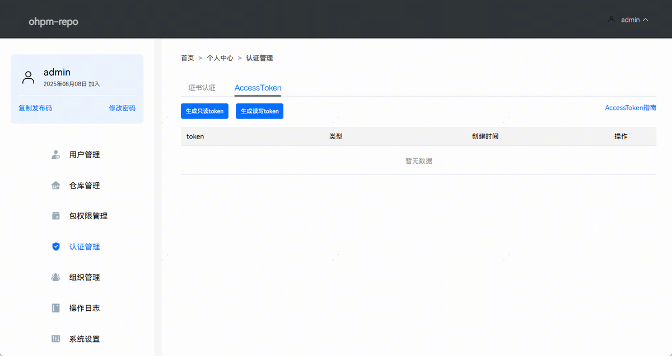Image resolution: width=672 pixels, height=356 pixels.
Task: Switch to the 证书认证 tab
Action: pos(202,88)
